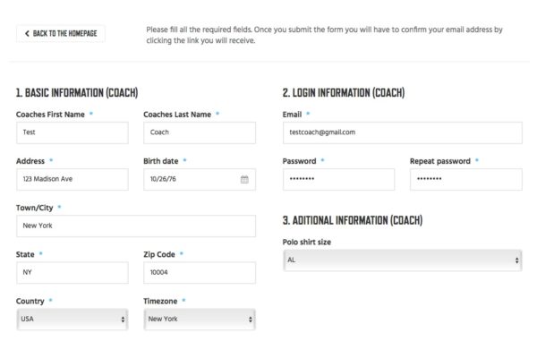
Task: Click into the Address field
Action: [72, 179]
